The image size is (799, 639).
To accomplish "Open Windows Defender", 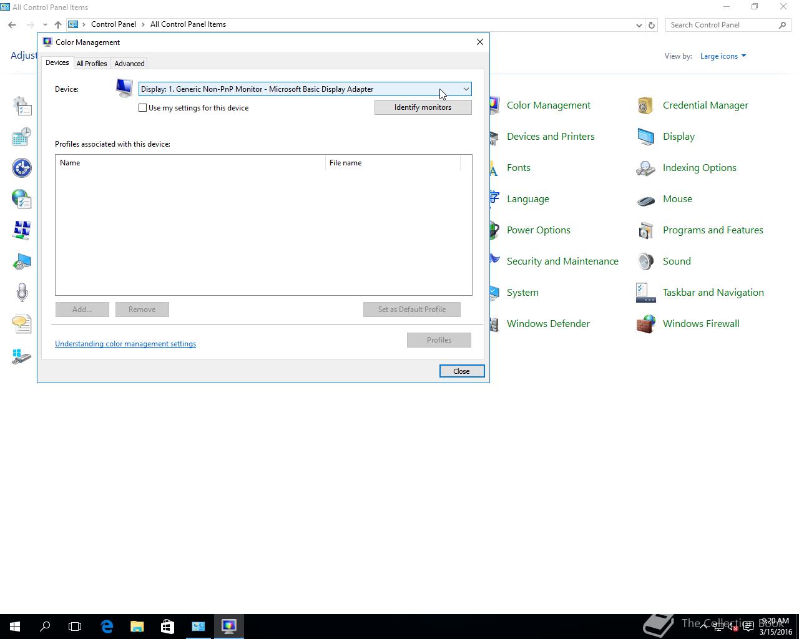I will (548, 324).
